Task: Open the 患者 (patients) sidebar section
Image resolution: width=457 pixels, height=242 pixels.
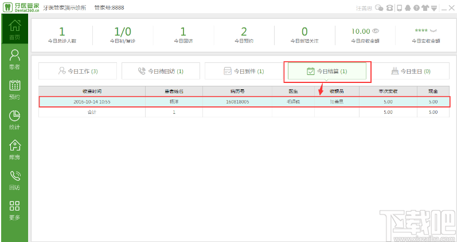Action: (14, 59)
